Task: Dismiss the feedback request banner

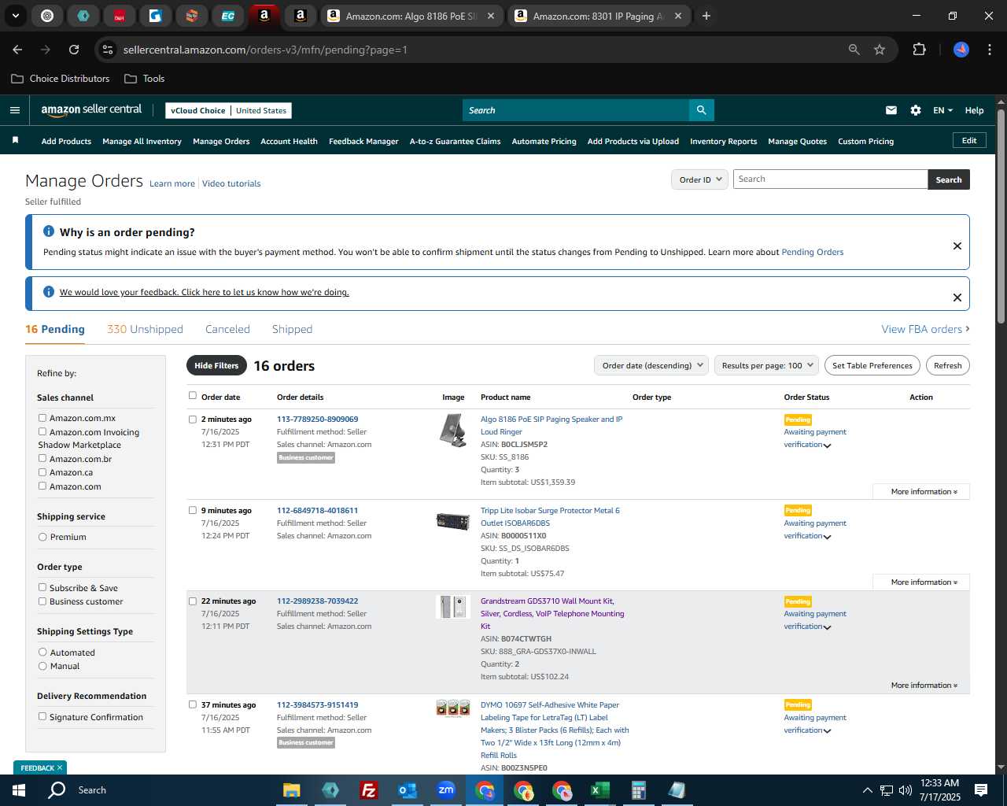Action: 957,298
